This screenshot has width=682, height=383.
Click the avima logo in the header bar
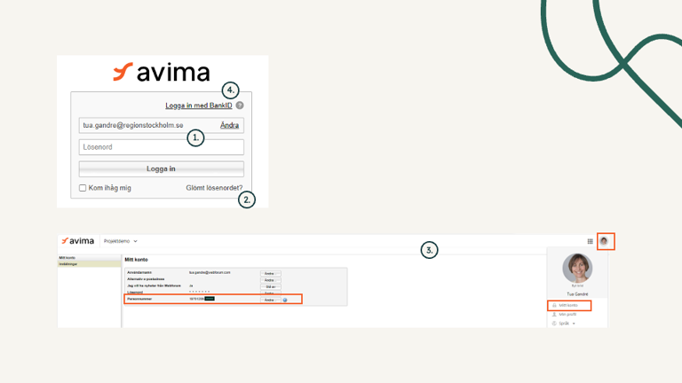(78, 241)
